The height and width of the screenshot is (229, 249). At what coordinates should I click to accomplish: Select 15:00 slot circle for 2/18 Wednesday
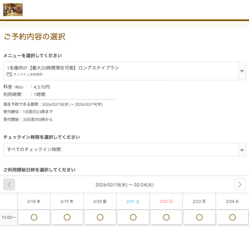point(34,217)
